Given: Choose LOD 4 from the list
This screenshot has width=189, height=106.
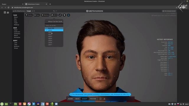Looking at the screenshot, I should pyautogui.click(x=54, y=39).
